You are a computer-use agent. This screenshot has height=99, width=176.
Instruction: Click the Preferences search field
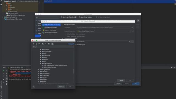47,17
